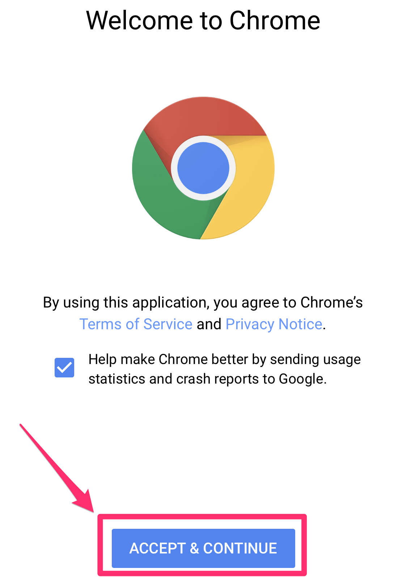Open the Terms of Service link
Screen dimensions: 407x577
[136, 324]
